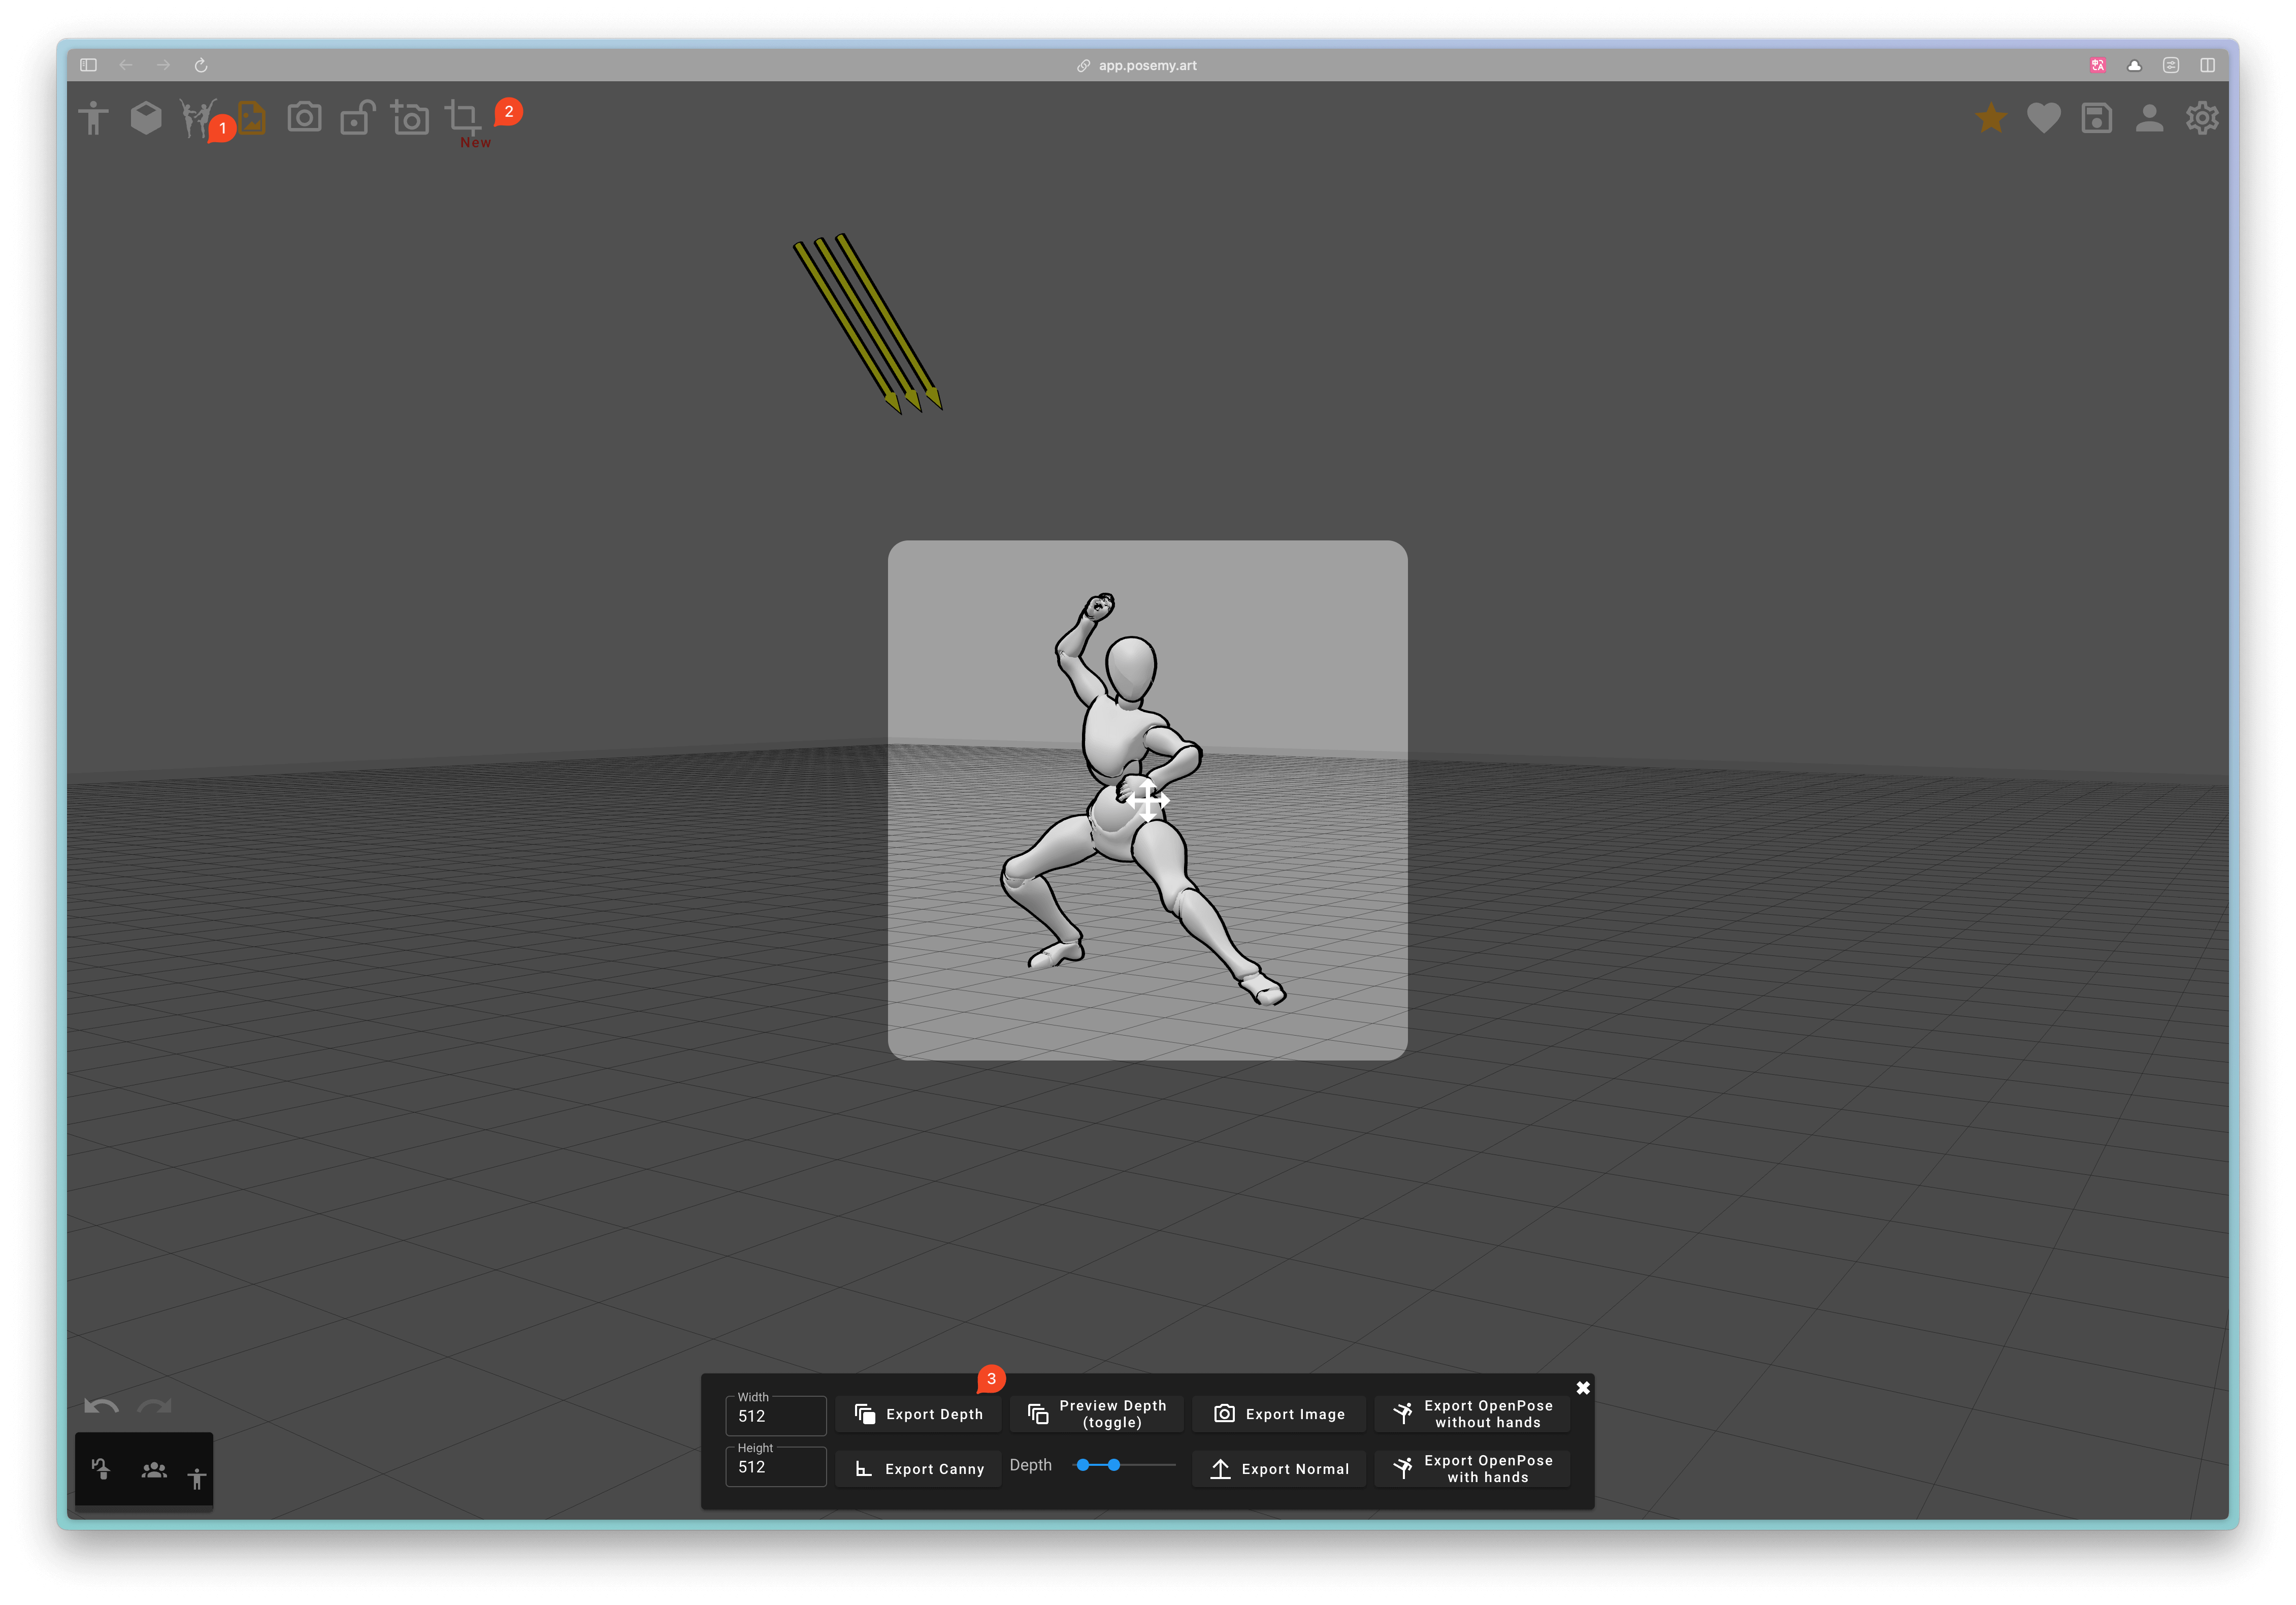Click the dancers pose library icon
The width and height of the screenshot is (2296, 1605).
click(196, 118)
